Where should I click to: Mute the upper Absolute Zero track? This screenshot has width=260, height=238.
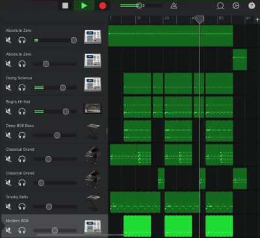(8, 40)
